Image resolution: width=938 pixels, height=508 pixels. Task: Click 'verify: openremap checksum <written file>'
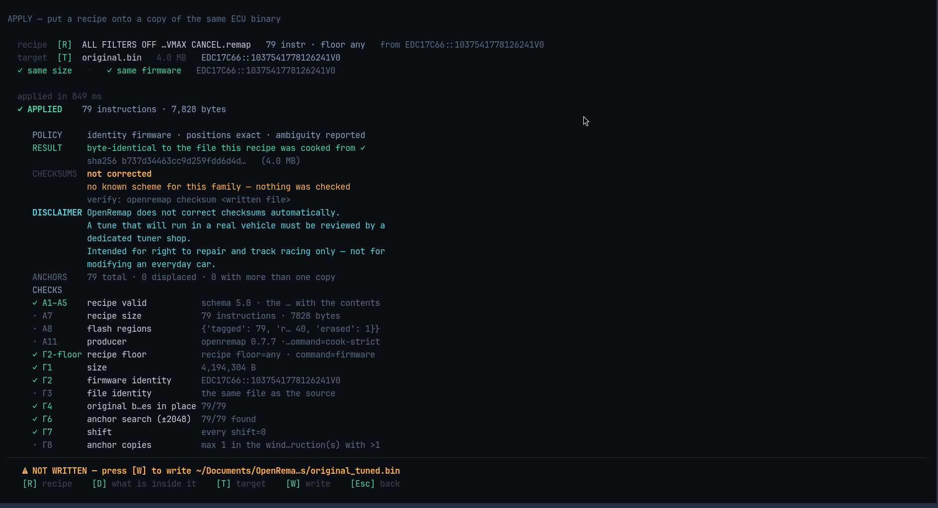pyautogui.click(x=189, y=200)
